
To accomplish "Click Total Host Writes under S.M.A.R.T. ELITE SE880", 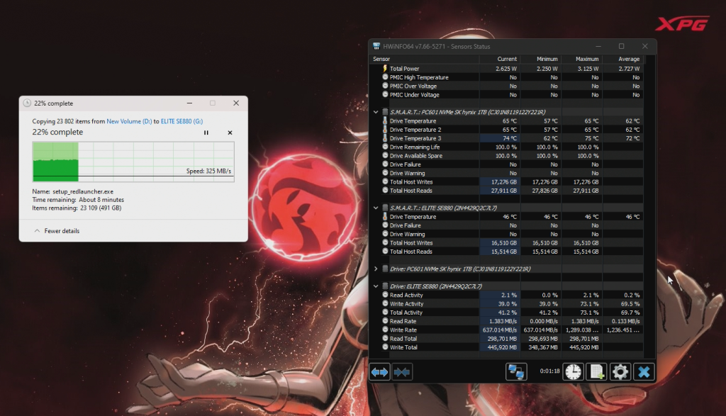I will (411, 243).
